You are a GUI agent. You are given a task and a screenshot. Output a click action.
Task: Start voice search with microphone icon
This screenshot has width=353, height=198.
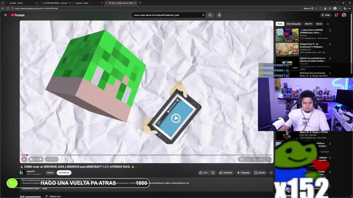tap(219, 15)
